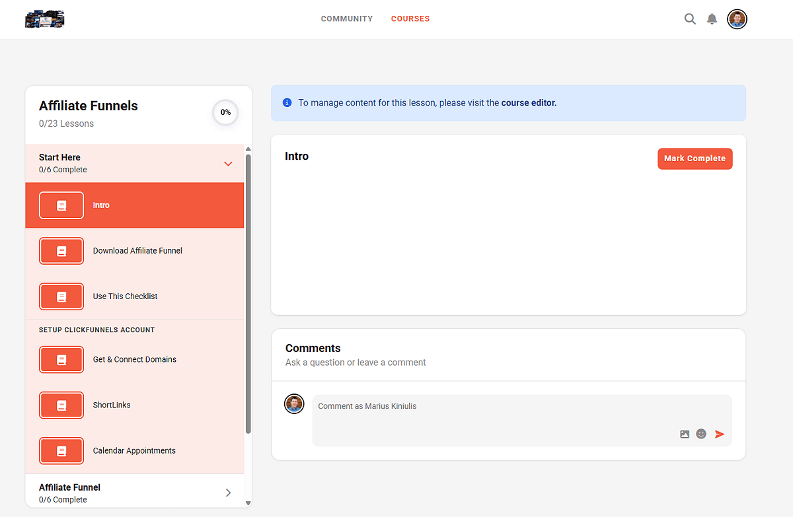Click the 0% course progress circle

click(x=225, y=112)
